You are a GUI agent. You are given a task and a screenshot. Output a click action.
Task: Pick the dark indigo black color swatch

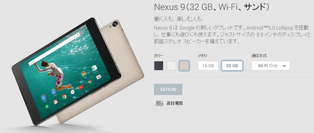159,66
